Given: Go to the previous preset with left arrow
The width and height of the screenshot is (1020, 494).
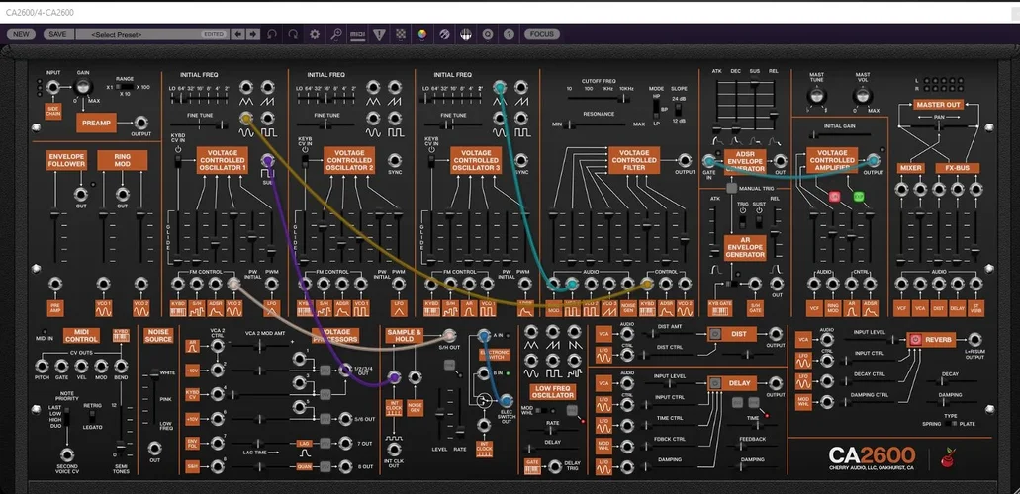Looking at the screenshot, I should [x=237, y=34].
